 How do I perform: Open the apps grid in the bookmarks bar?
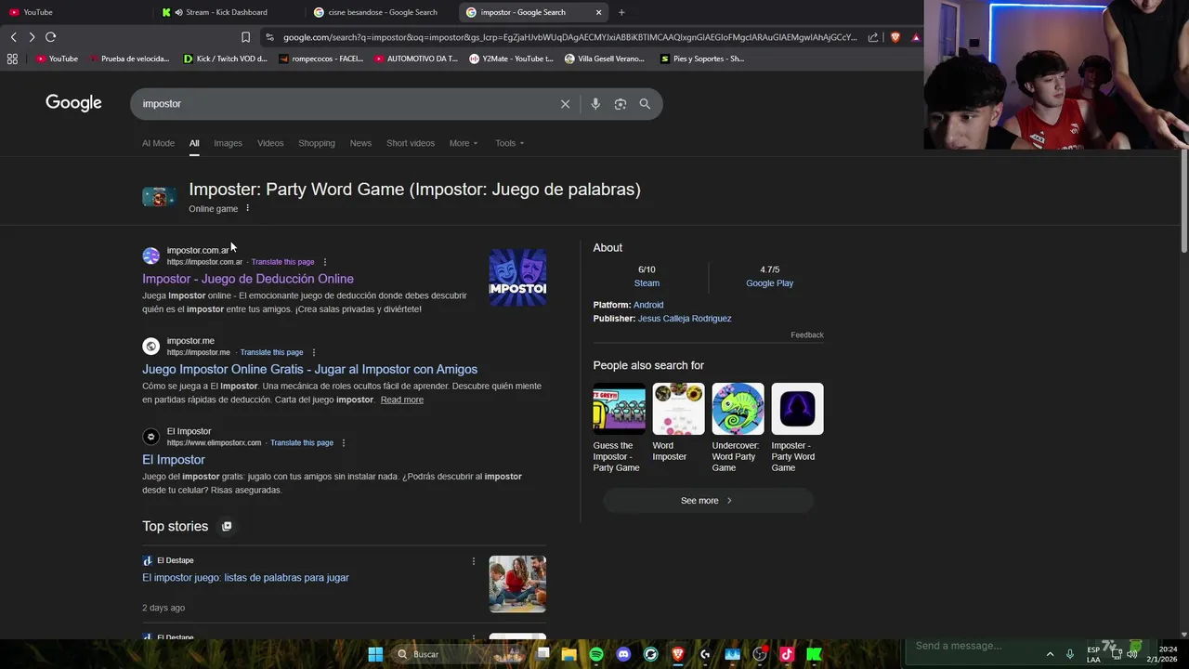coord(12,59)
